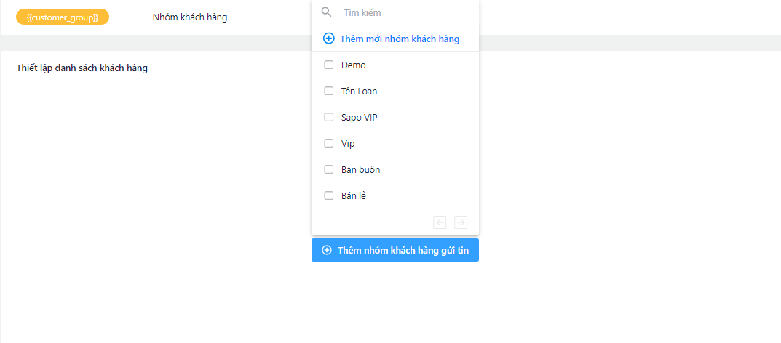Click the {{customer_group}} orange tag
The width and height of the screenshot is (781, 343).
point(63,17)
